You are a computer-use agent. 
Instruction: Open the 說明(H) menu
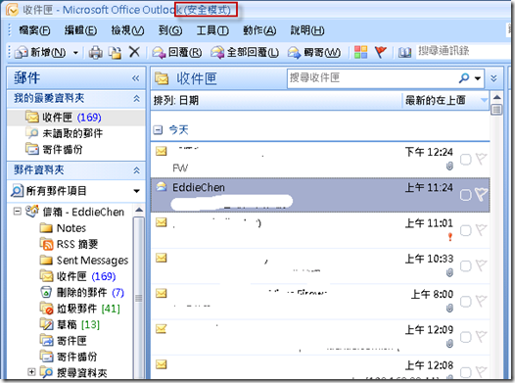[307, 30]
